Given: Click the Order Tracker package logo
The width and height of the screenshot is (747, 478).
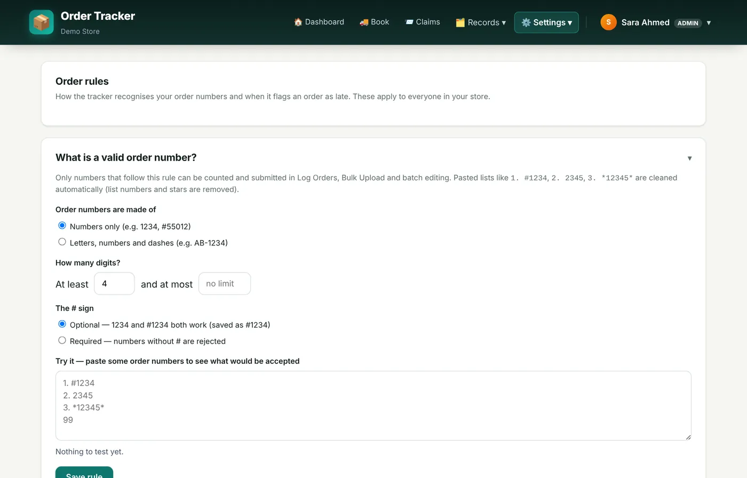Looking at the screenshot, I should (x=41, y=22).
